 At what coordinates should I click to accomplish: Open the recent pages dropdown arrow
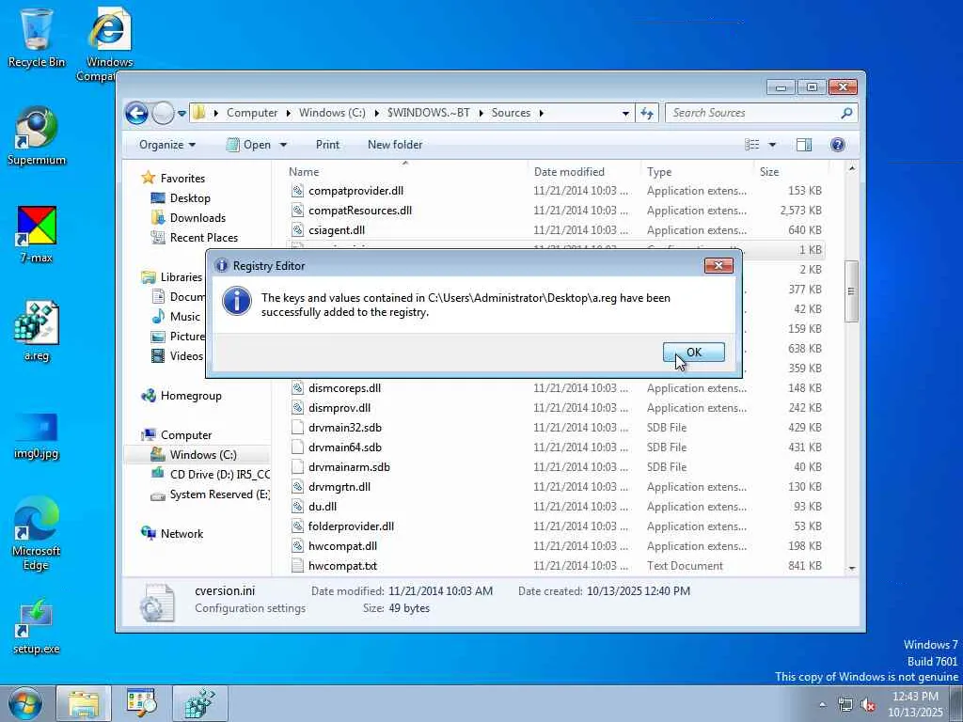(x=182, y=114)
